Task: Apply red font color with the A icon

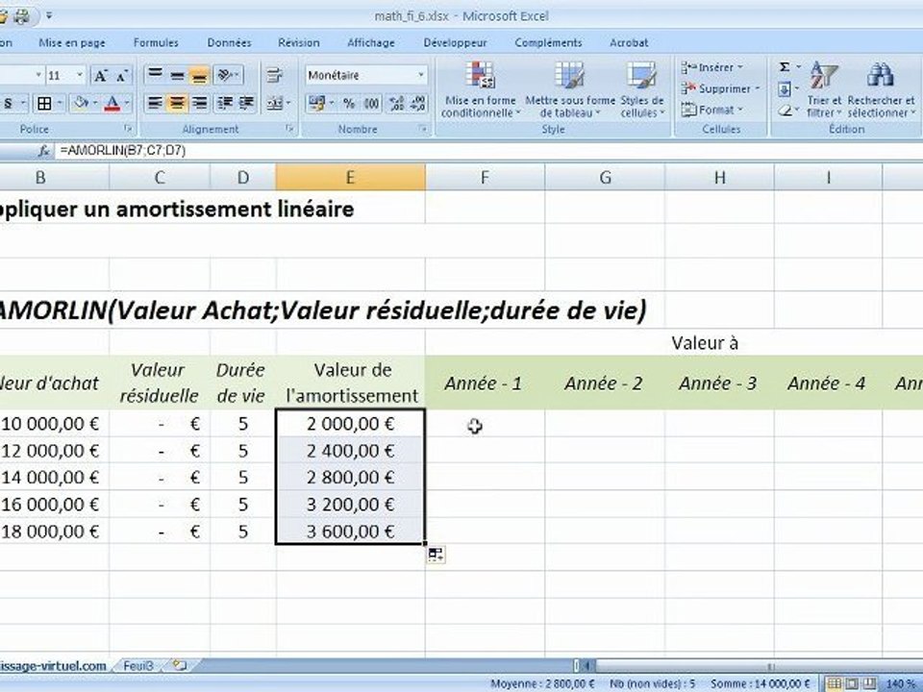Action: click(x=112, y=104)
